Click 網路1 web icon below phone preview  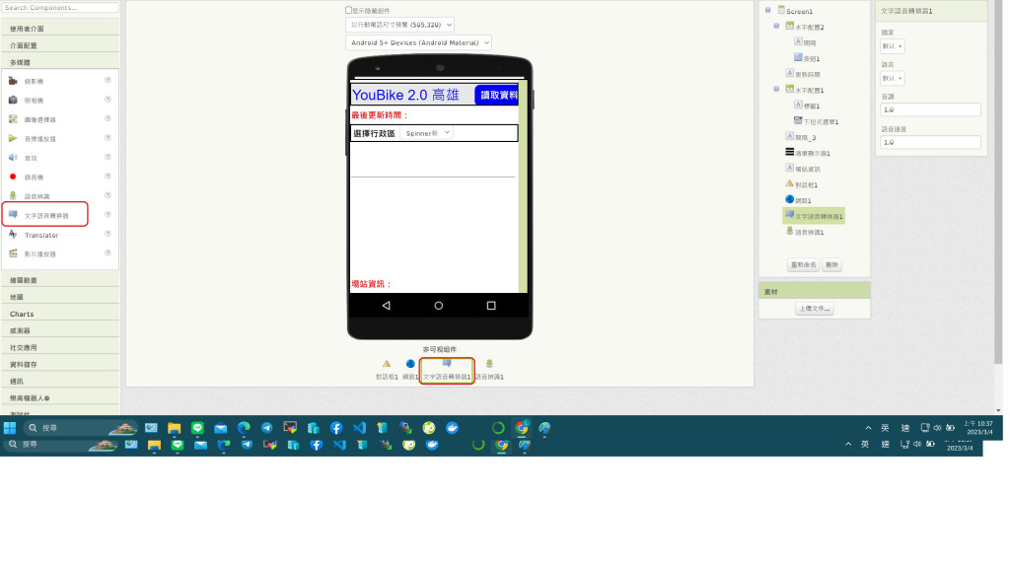[x=410, y=365]
